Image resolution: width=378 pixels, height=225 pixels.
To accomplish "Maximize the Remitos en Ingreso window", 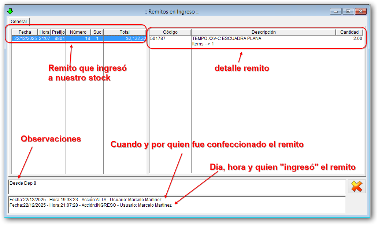I will click(x=348, y=11).
